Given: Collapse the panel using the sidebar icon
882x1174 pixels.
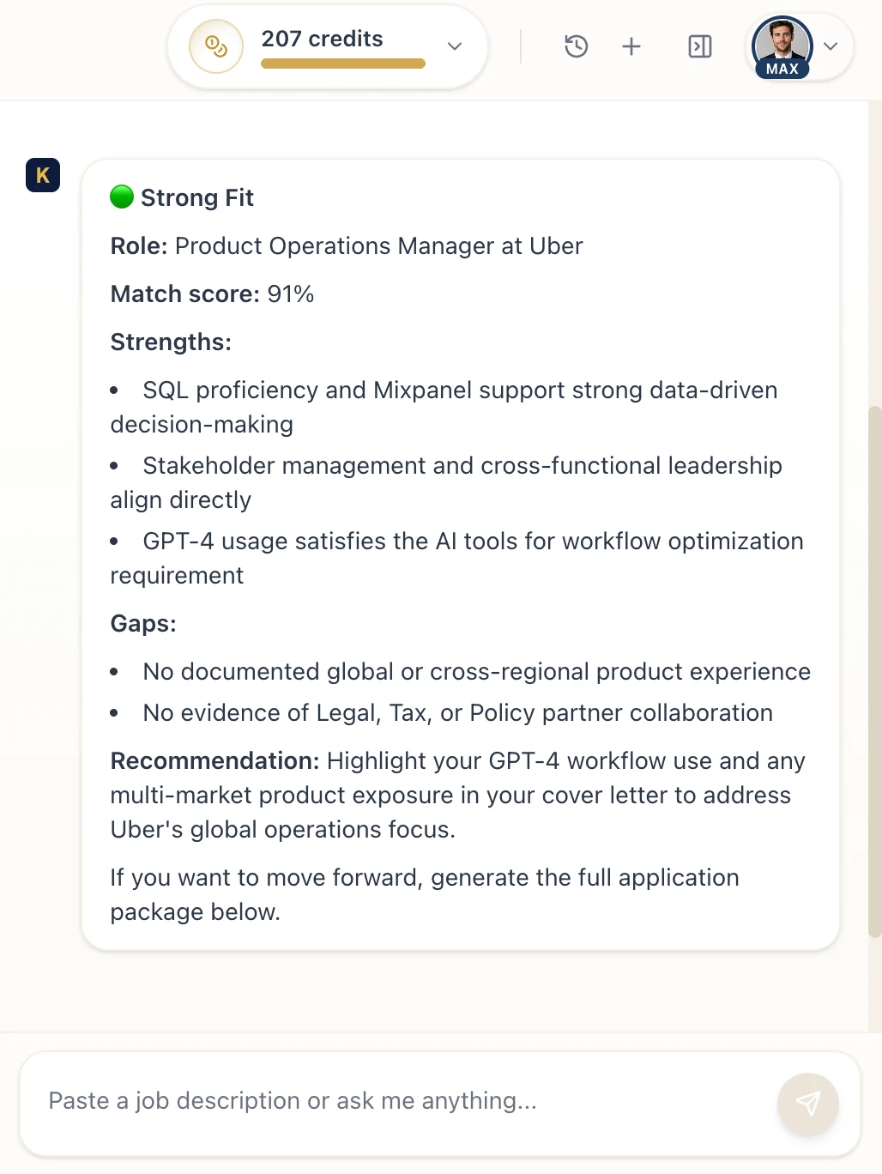Looking at the screenshot, I should tap(699, 46).
